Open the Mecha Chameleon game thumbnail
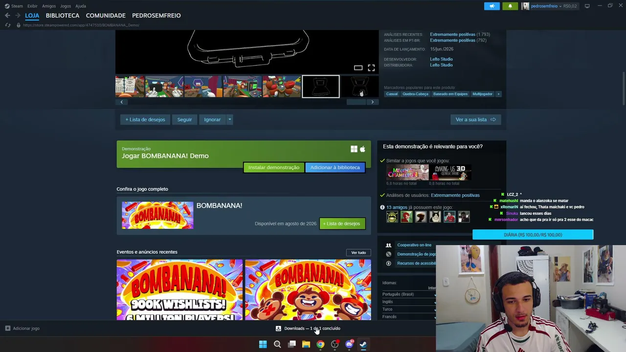 click(407, 173)
